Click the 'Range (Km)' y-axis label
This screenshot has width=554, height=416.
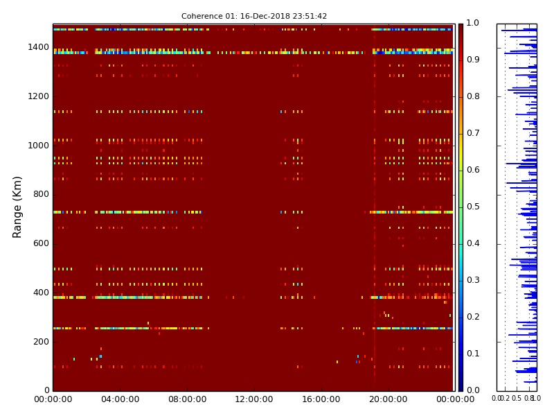point(17,207)
